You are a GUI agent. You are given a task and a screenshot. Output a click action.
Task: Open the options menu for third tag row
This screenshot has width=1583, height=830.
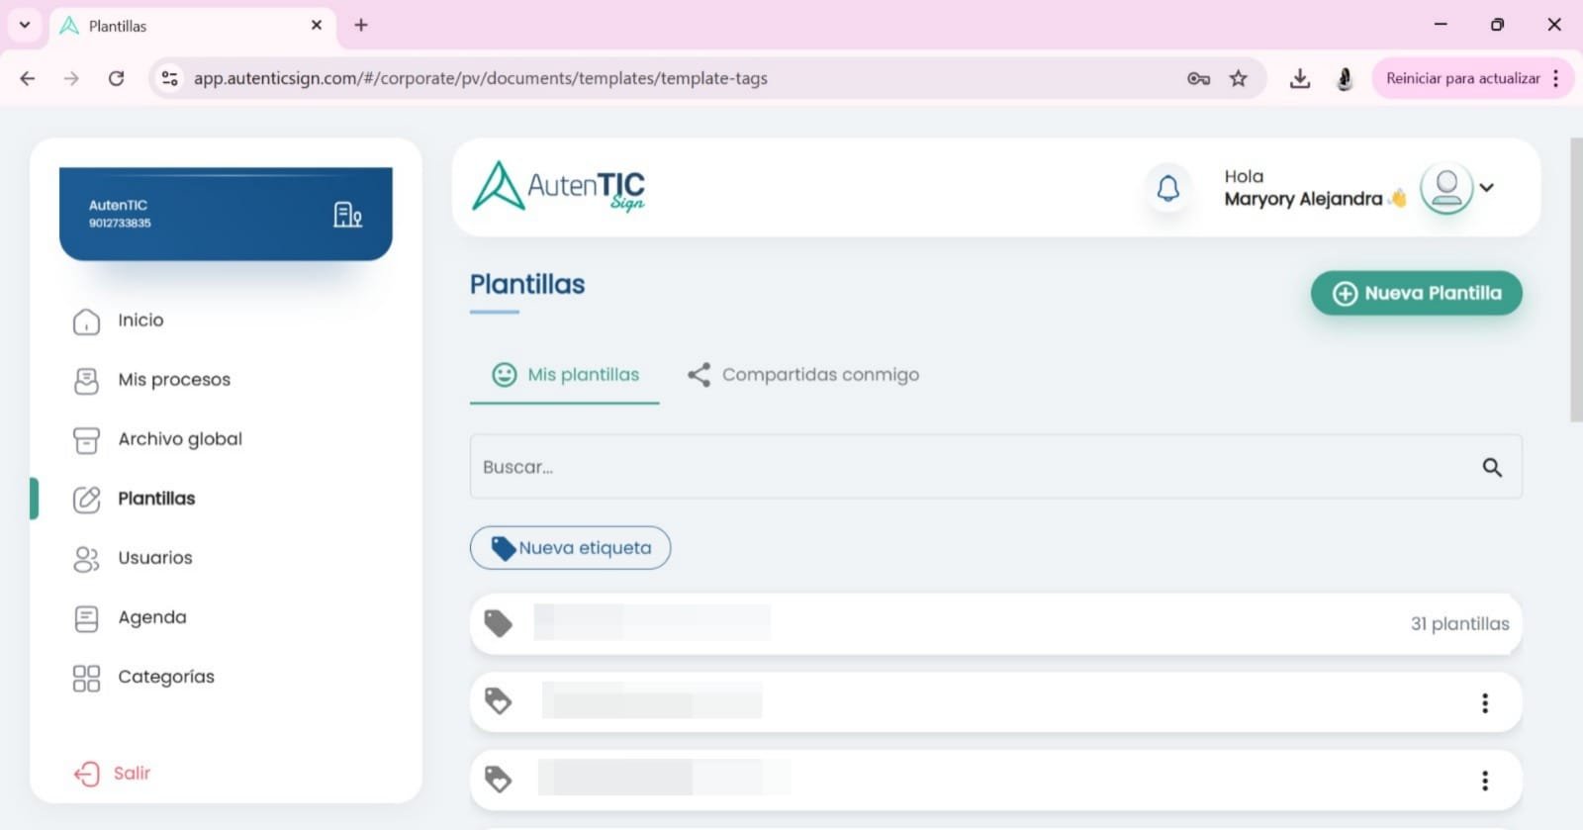[x=1484, y=782]
